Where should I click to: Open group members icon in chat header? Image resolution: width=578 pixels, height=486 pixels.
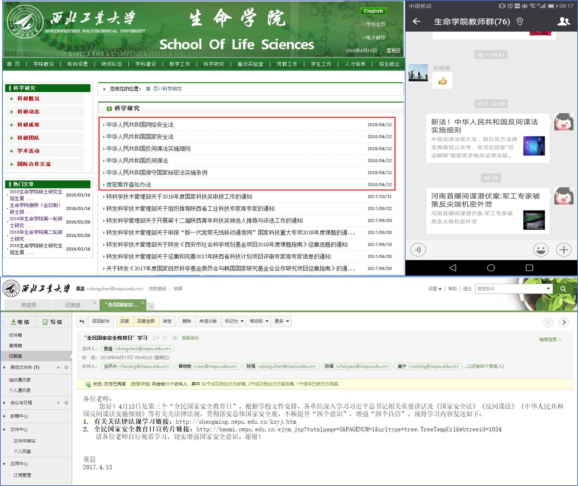(563, 22)
